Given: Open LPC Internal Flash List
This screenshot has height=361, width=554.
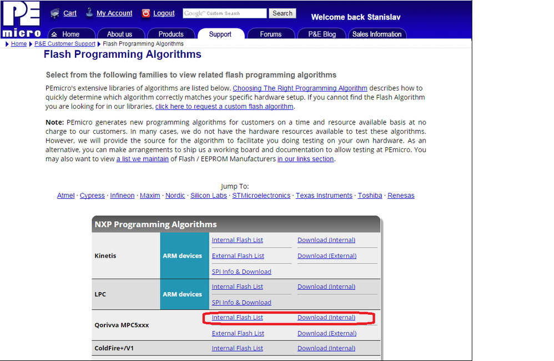Looking at the screenshot, I should click(238, 287).
